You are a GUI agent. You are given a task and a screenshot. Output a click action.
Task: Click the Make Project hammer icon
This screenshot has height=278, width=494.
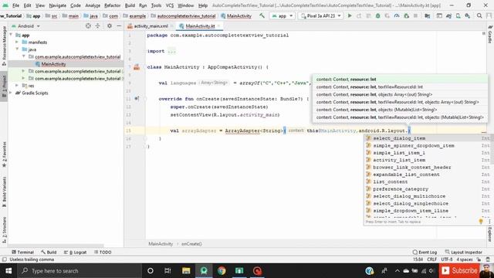(262, 15)
